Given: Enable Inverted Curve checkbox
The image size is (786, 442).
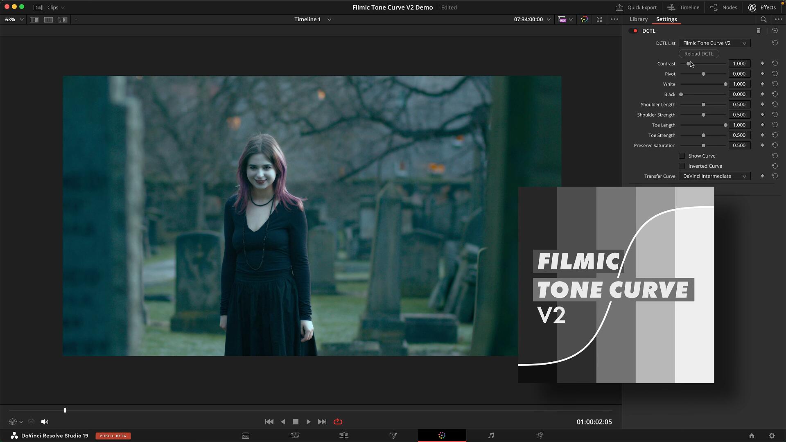Looking at the screenshot, I should pyautogui.click(x=682, y=166).
